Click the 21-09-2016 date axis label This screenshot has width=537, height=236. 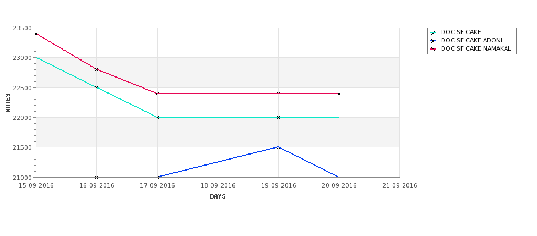point(399,186)
